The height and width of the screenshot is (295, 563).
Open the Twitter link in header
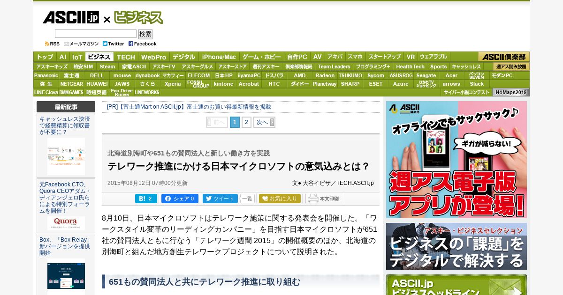tap(114, 44)
